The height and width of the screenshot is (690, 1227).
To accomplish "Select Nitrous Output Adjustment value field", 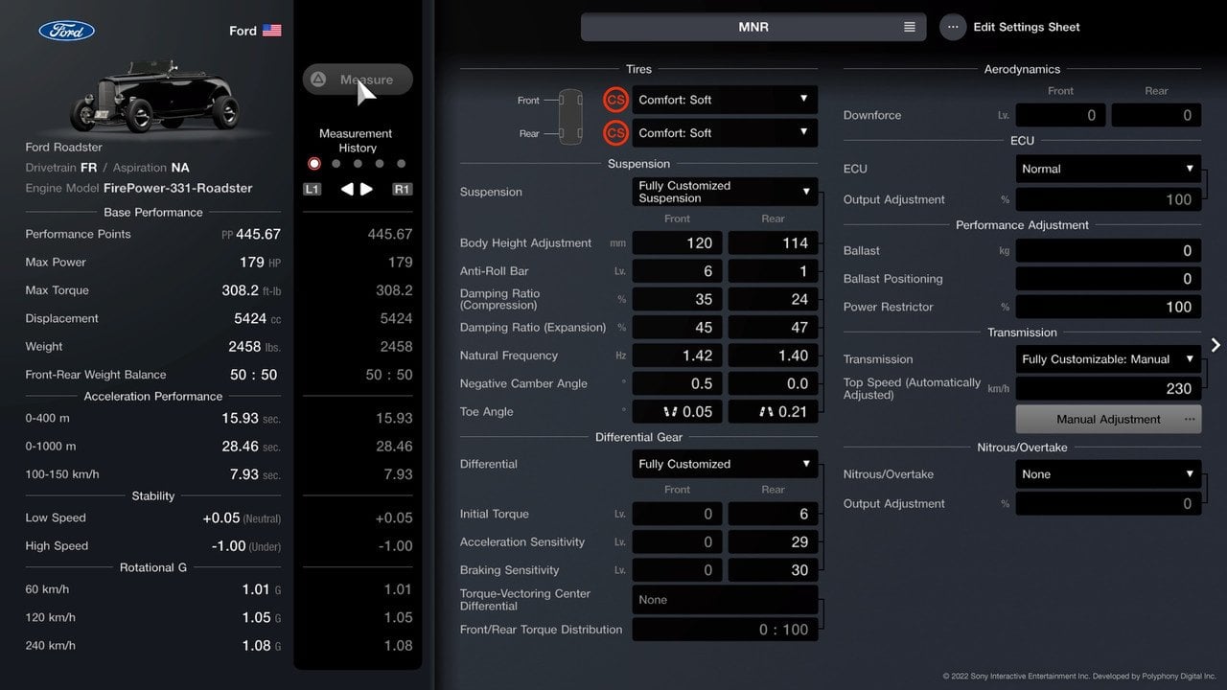I will pyautogui.click(x=1108, y=504).
